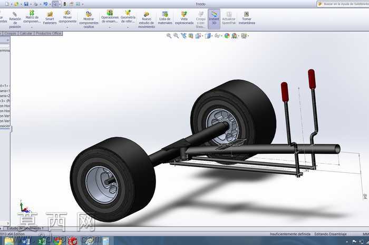Click Edit appearance color sphere icon
Screen dimensions: 369x245
[x=227, y=35]
